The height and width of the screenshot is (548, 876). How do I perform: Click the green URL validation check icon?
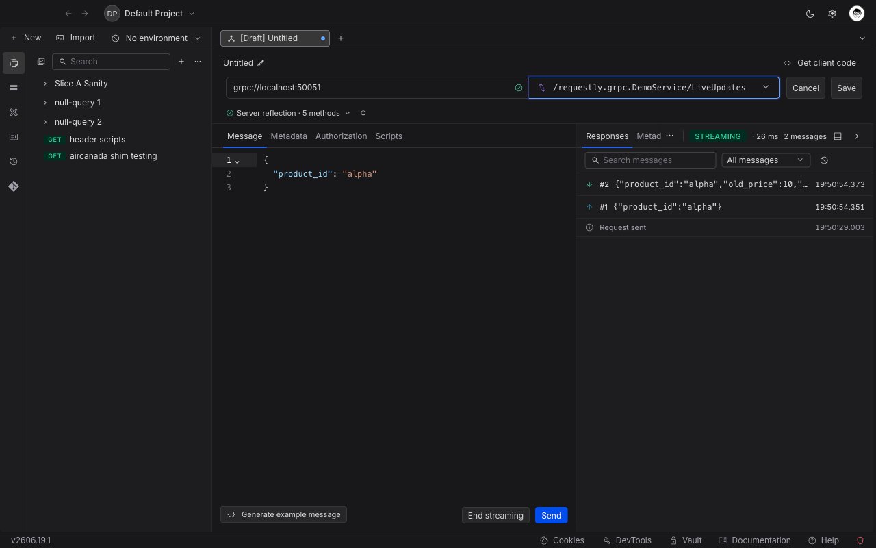pos(519,88)
